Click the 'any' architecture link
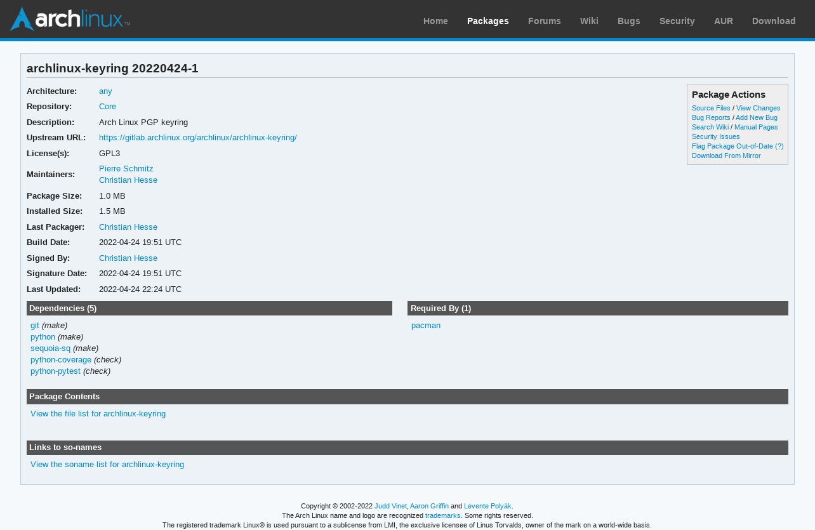 pyautogui.click(x=105, y=91)
